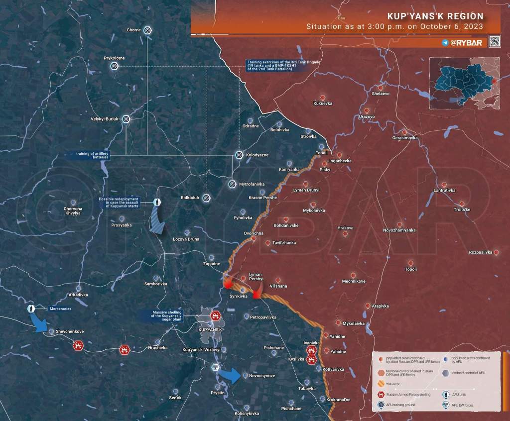Click the AFU unit icon for possible redeployment
The image size is (510, 421).
pyautogui.click(x=157, y=203)
